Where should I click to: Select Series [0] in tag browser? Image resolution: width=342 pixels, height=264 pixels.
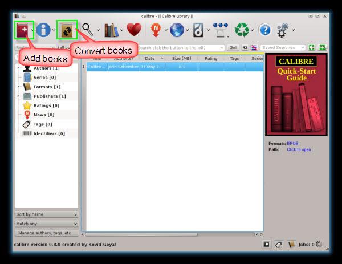pos(44,78)
